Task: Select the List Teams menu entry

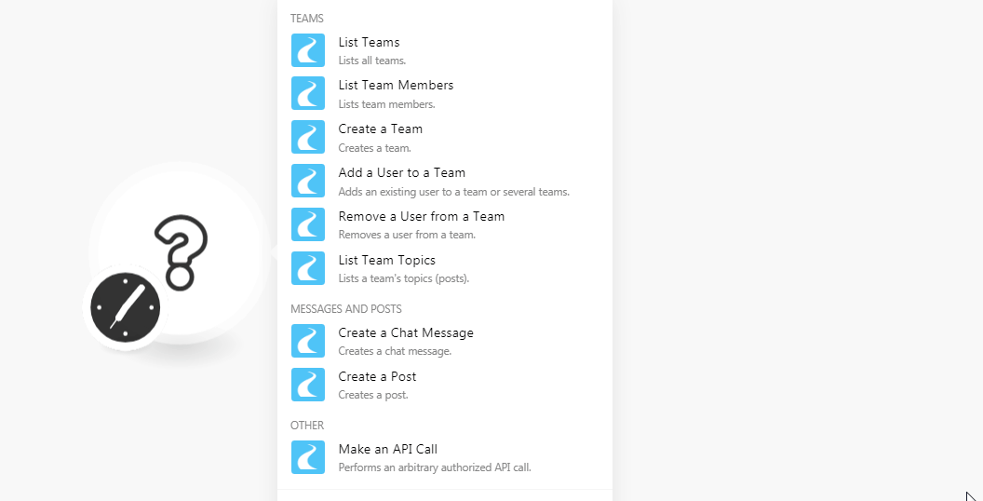Action: tap(369, 42)
